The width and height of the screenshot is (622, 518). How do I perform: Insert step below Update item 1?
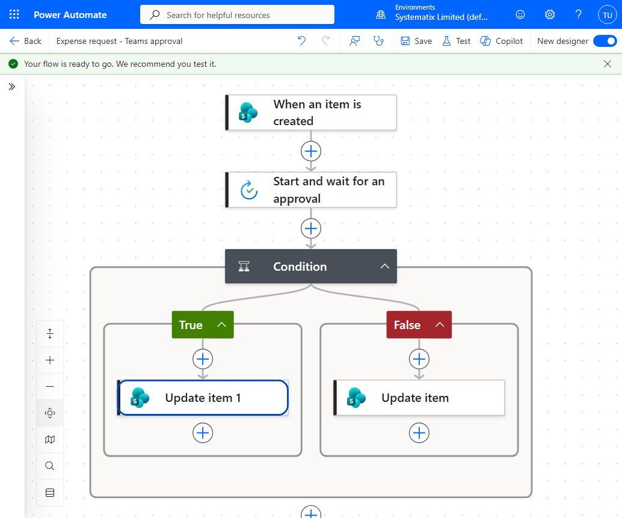click(203, 433)
